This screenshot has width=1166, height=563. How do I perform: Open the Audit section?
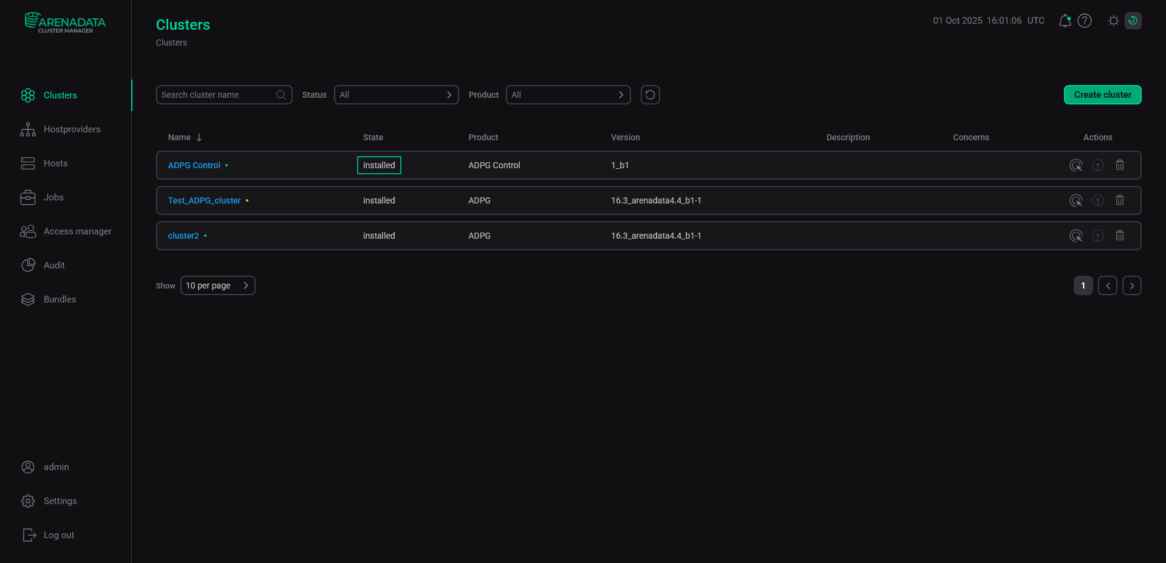point(53,265)
